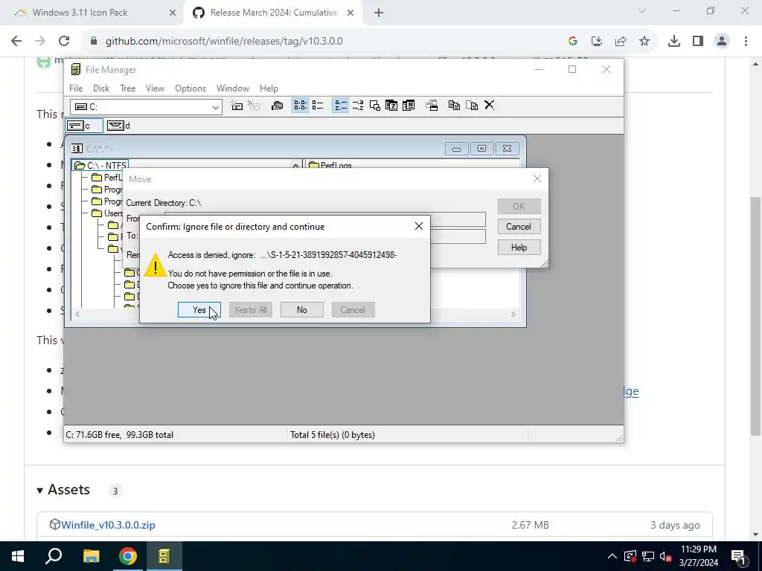The width and height of the screenshot is (762, 571).
Task: Click the File Manager title bar icon
Action: 75,69
